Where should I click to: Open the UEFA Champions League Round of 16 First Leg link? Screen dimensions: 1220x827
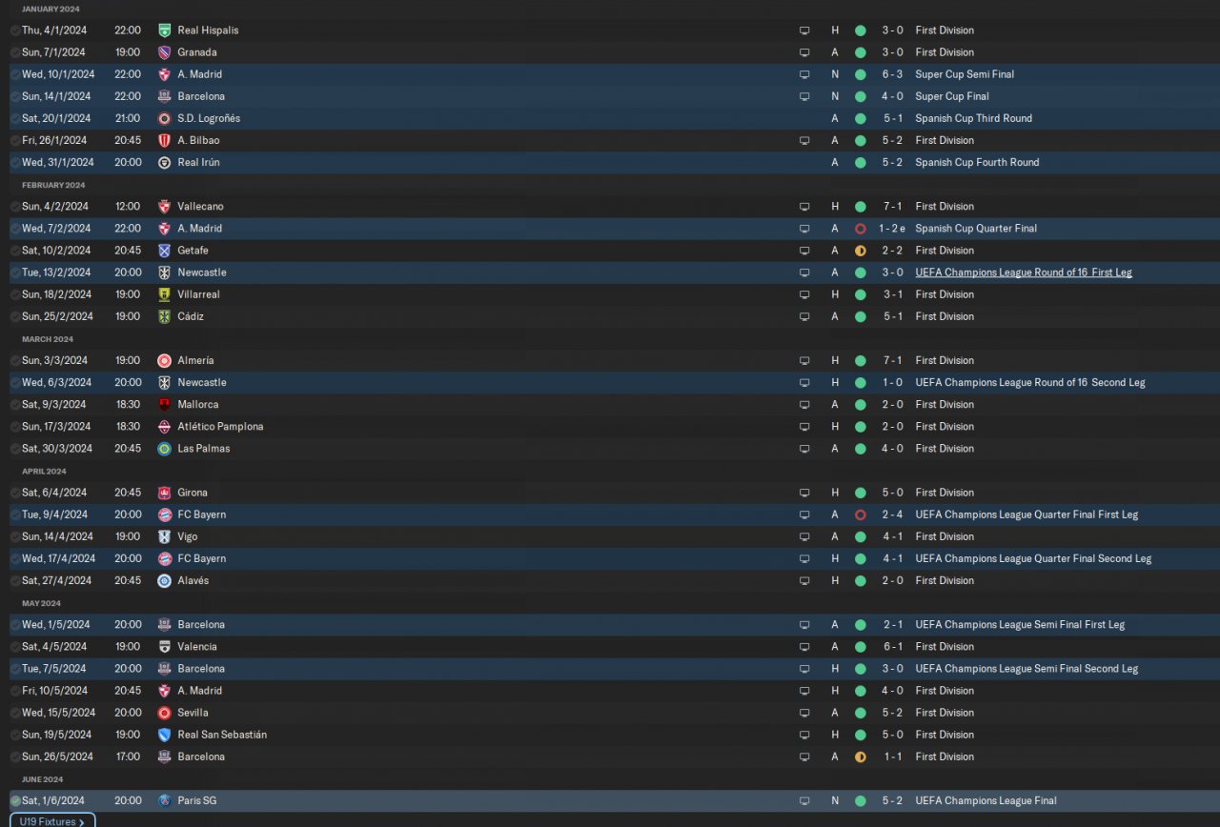click(1024, 272)
